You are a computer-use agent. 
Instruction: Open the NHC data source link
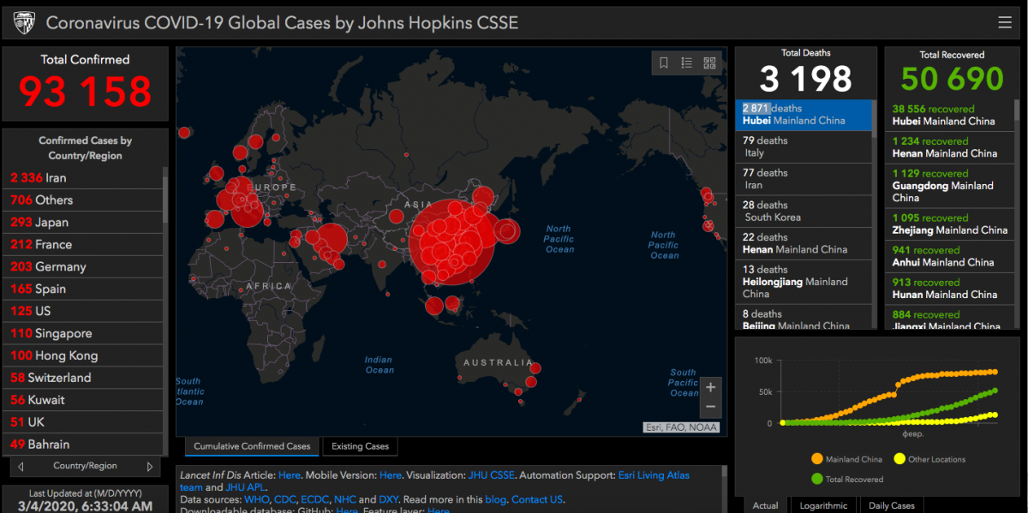point(344,499)
